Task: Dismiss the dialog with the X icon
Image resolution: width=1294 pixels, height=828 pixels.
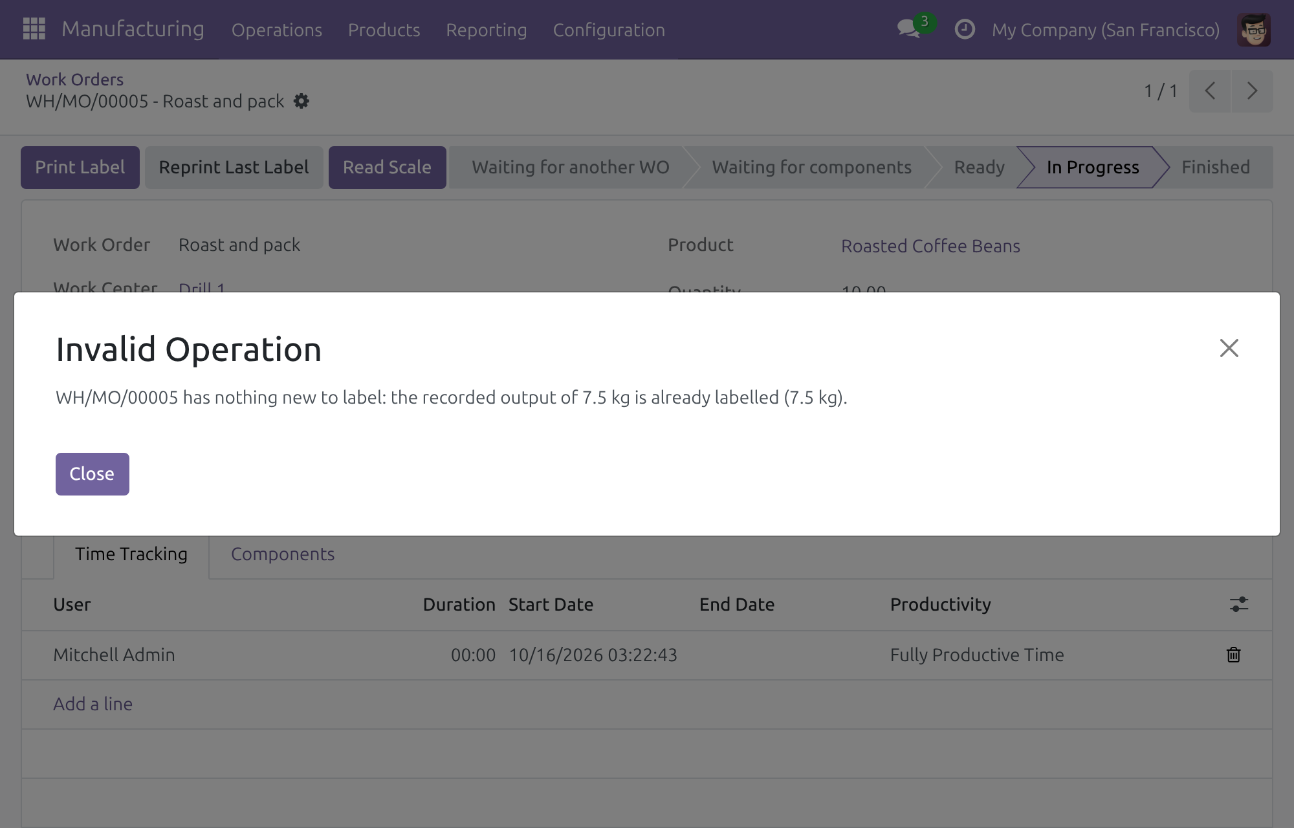Action: pyautogui.click(x=1229, y=348)
